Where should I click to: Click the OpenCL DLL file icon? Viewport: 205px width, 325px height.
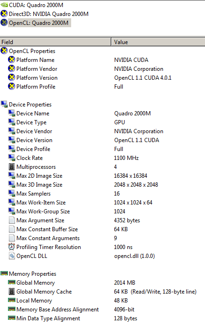pyautogui.click(x=12, y=256)
